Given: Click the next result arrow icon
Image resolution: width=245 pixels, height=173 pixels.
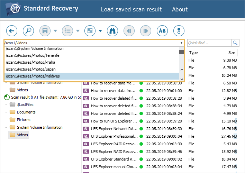Looking at the screenshot, I should (146, 31).
